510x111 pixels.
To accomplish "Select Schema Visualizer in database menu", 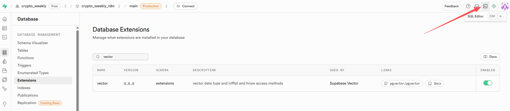I will click(x=33, y=43).
